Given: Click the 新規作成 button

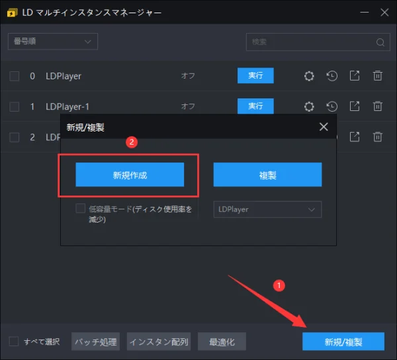Looking at the screenshot, I should tap(130, 174).
